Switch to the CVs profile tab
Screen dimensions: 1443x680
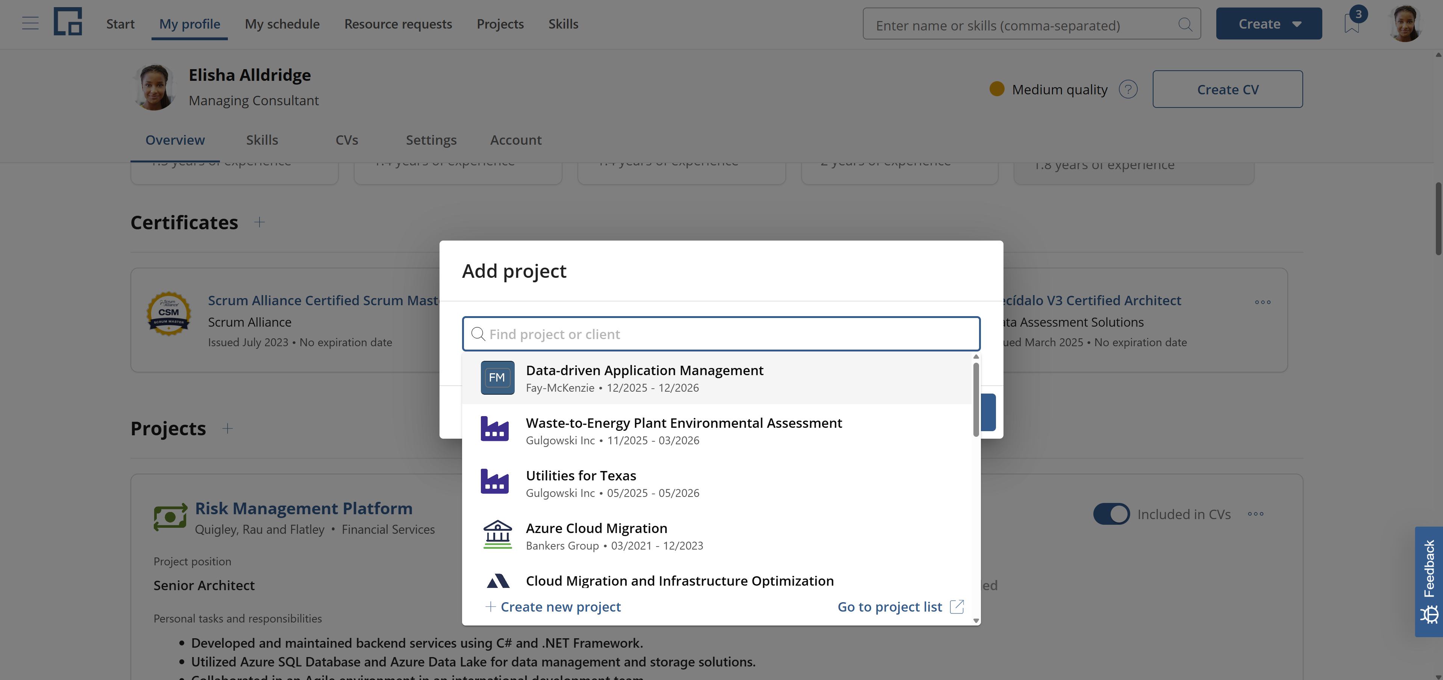pos(347,139)
